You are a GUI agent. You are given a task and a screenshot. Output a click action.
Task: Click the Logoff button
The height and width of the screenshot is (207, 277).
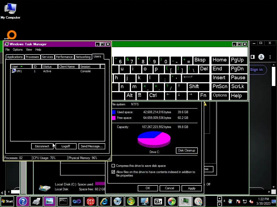[66, 146]
